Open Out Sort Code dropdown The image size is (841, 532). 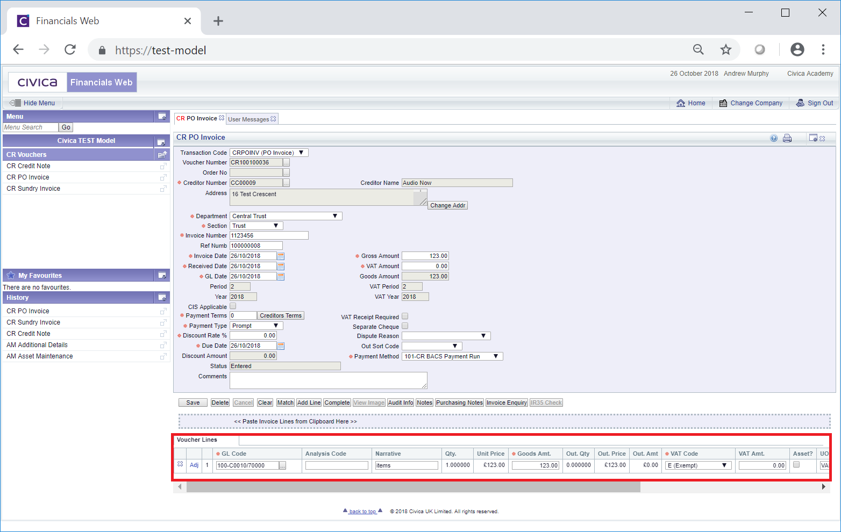[x=432, y=346]
